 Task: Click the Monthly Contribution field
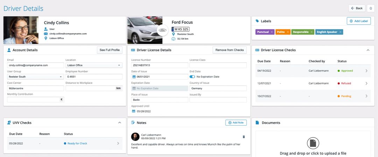pyautogui.click(x=35, y=99)
